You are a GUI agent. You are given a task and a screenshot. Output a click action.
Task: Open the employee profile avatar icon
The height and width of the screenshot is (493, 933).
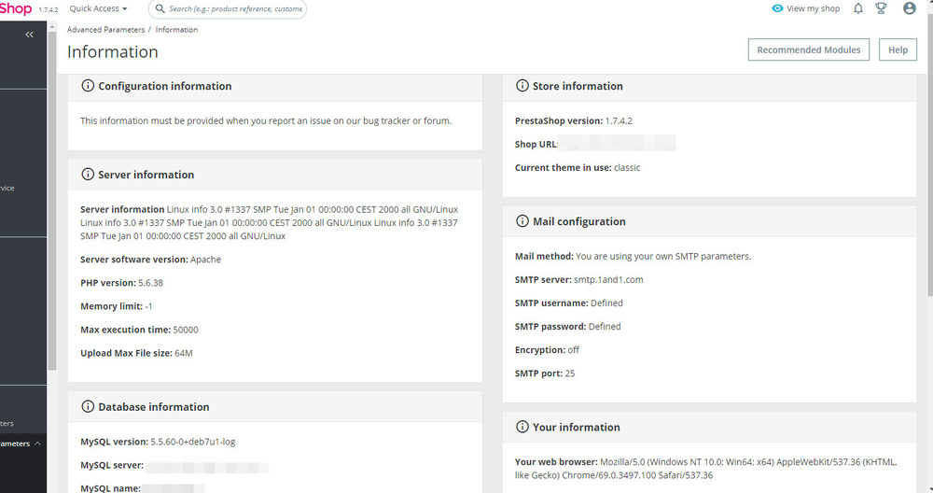coord(910,8)
